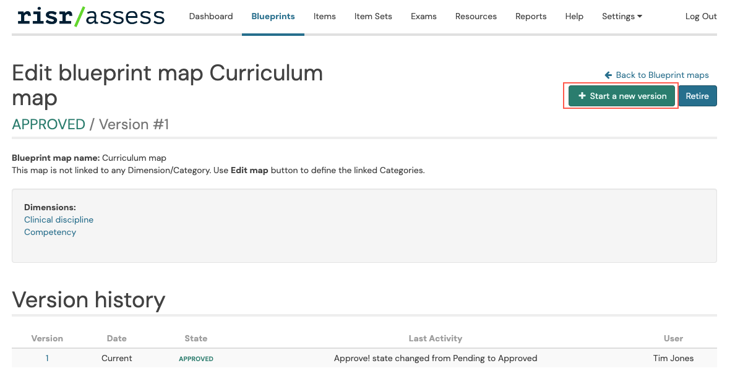Follow the Back to Blueprint maps link

tap(661, 75)
